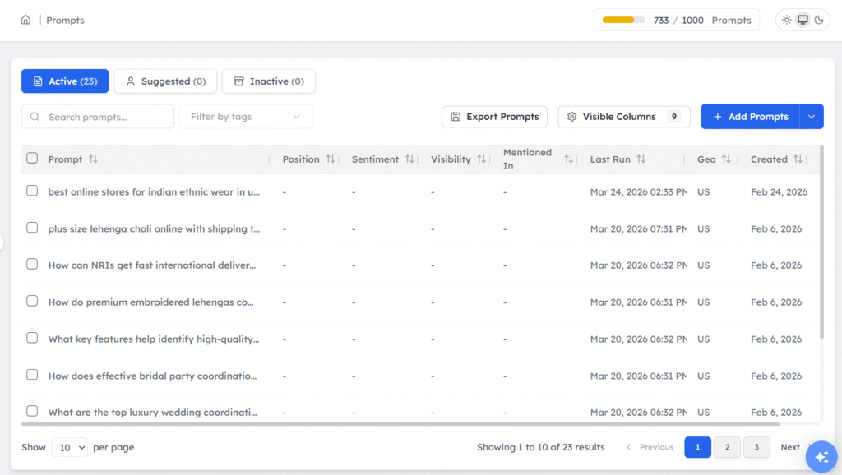Sort by Visibility column arrows
Viewport: 842px width, 475px height.
(x=481, y=159)
